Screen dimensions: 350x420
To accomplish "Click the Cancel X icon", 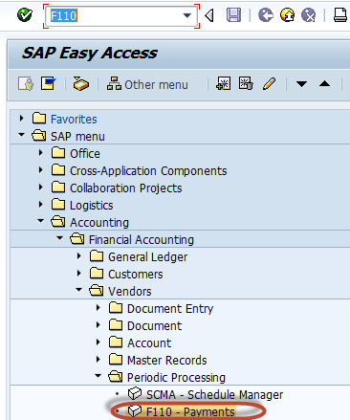I will point(309,15).
